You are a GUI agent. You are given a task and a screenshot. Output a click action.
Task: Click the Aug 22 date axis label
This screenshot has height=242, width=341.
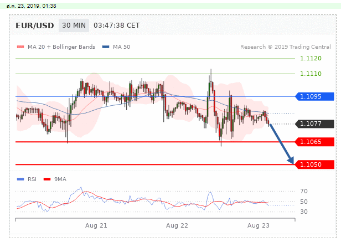(177, 225)
